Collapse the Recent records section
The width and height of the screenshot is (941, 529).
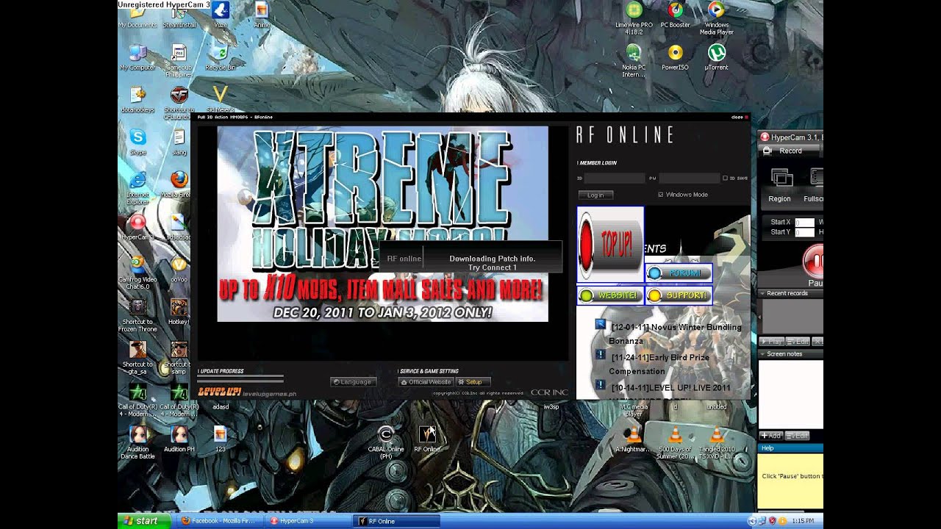click(x=762, y=293)
